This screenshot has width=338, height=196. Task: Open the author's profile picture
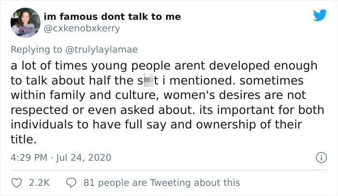26,22
